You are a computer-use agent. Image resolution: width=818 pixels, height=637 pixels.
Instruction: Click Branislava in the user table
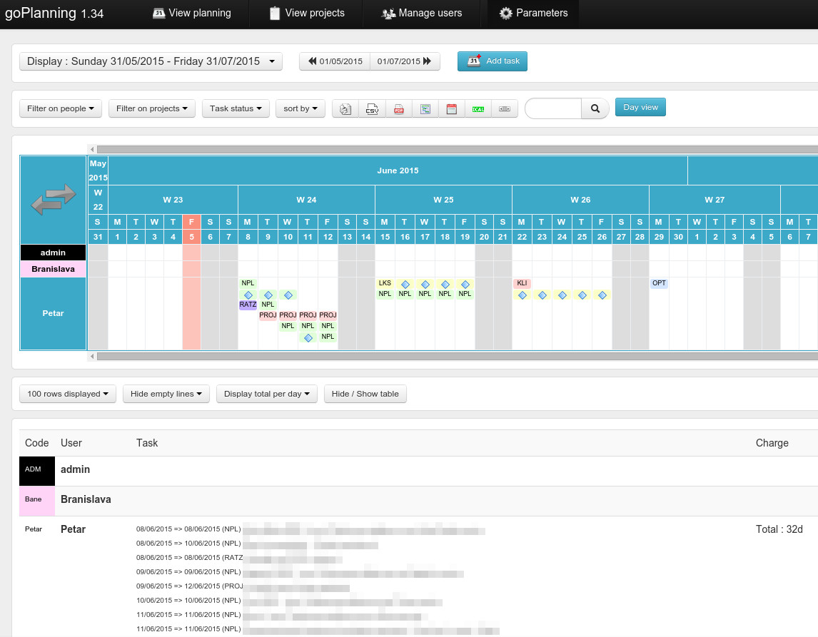point(86,499)
